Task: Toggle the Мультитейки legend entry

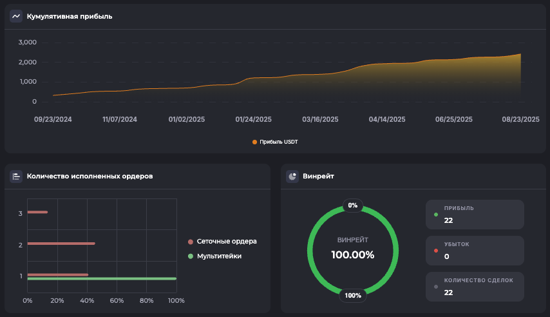Action: point(218,256)
